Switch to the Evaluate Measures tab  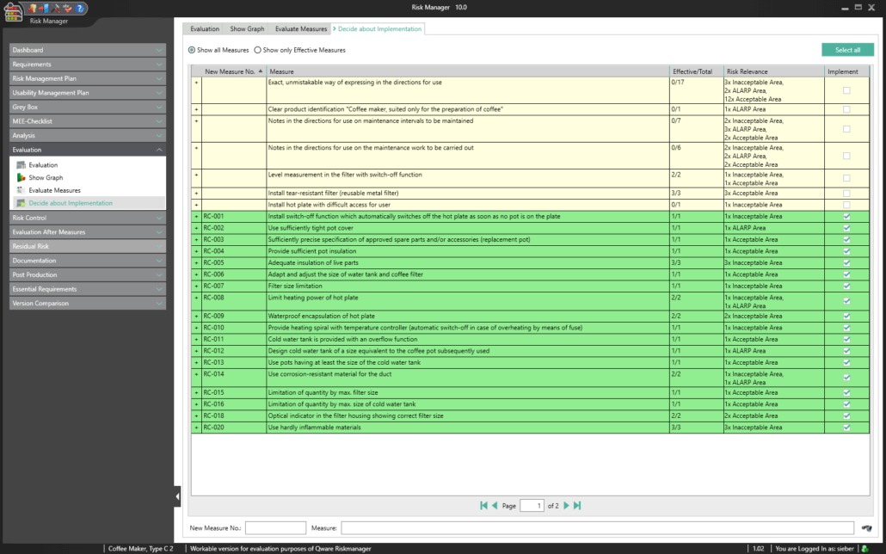tap(301, 29)
